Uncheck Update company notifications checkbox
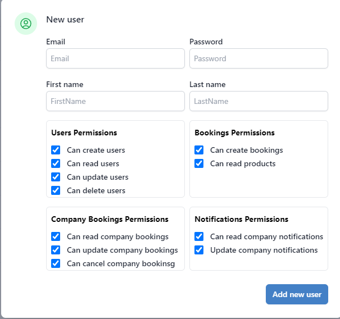The height and width of the screenshot is (319, 340). (x=199, y=250)
